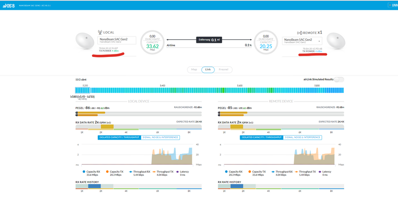
Task: Click the local 33.62 Mbps capacity gauge
Action: pyautogui.click(x=153, y=42)
